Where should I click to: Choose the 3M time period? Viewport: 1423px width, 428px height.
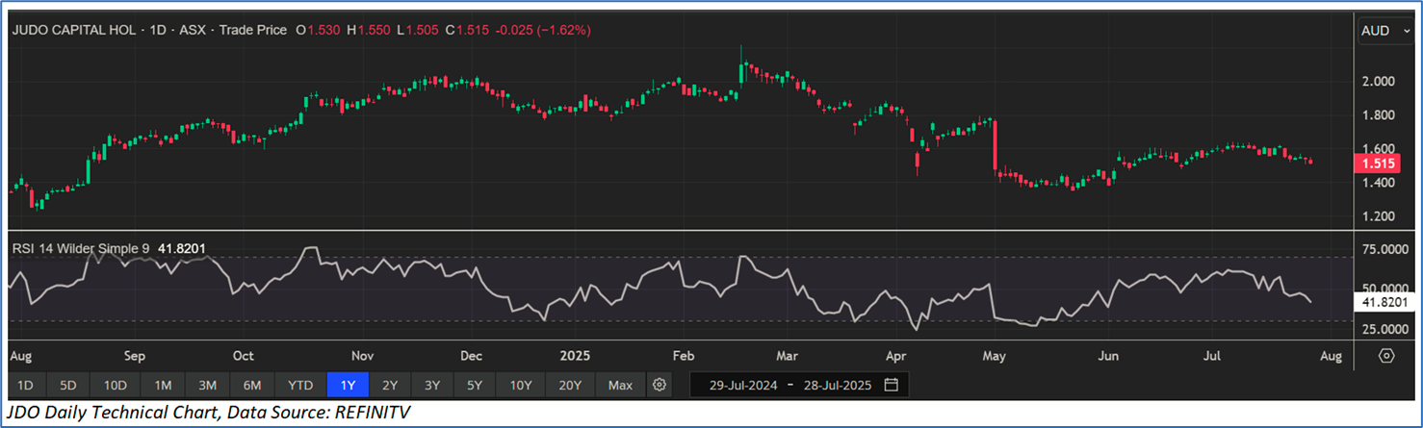click(x=207, y=385)
